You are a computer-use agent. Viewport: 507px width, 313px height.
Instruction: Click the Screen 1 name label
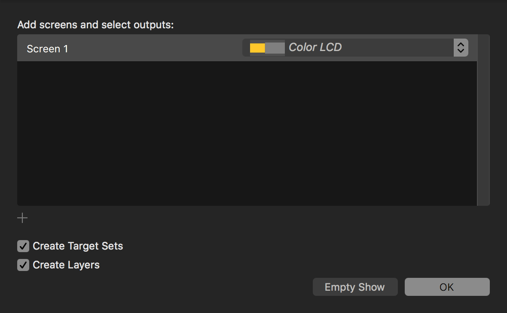(x=47, y=49)
